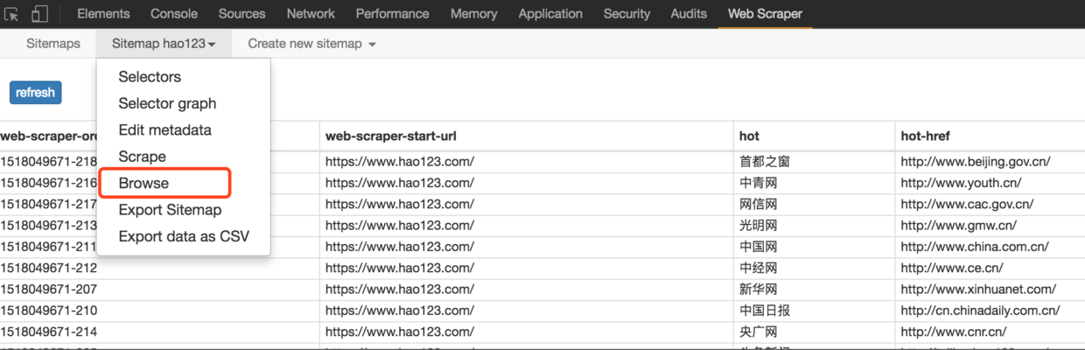Image resolution: width=1085 pixels, height=350 pixels.
Task: Expand the Create new sitemap dropdown
Action: (311, 44)
